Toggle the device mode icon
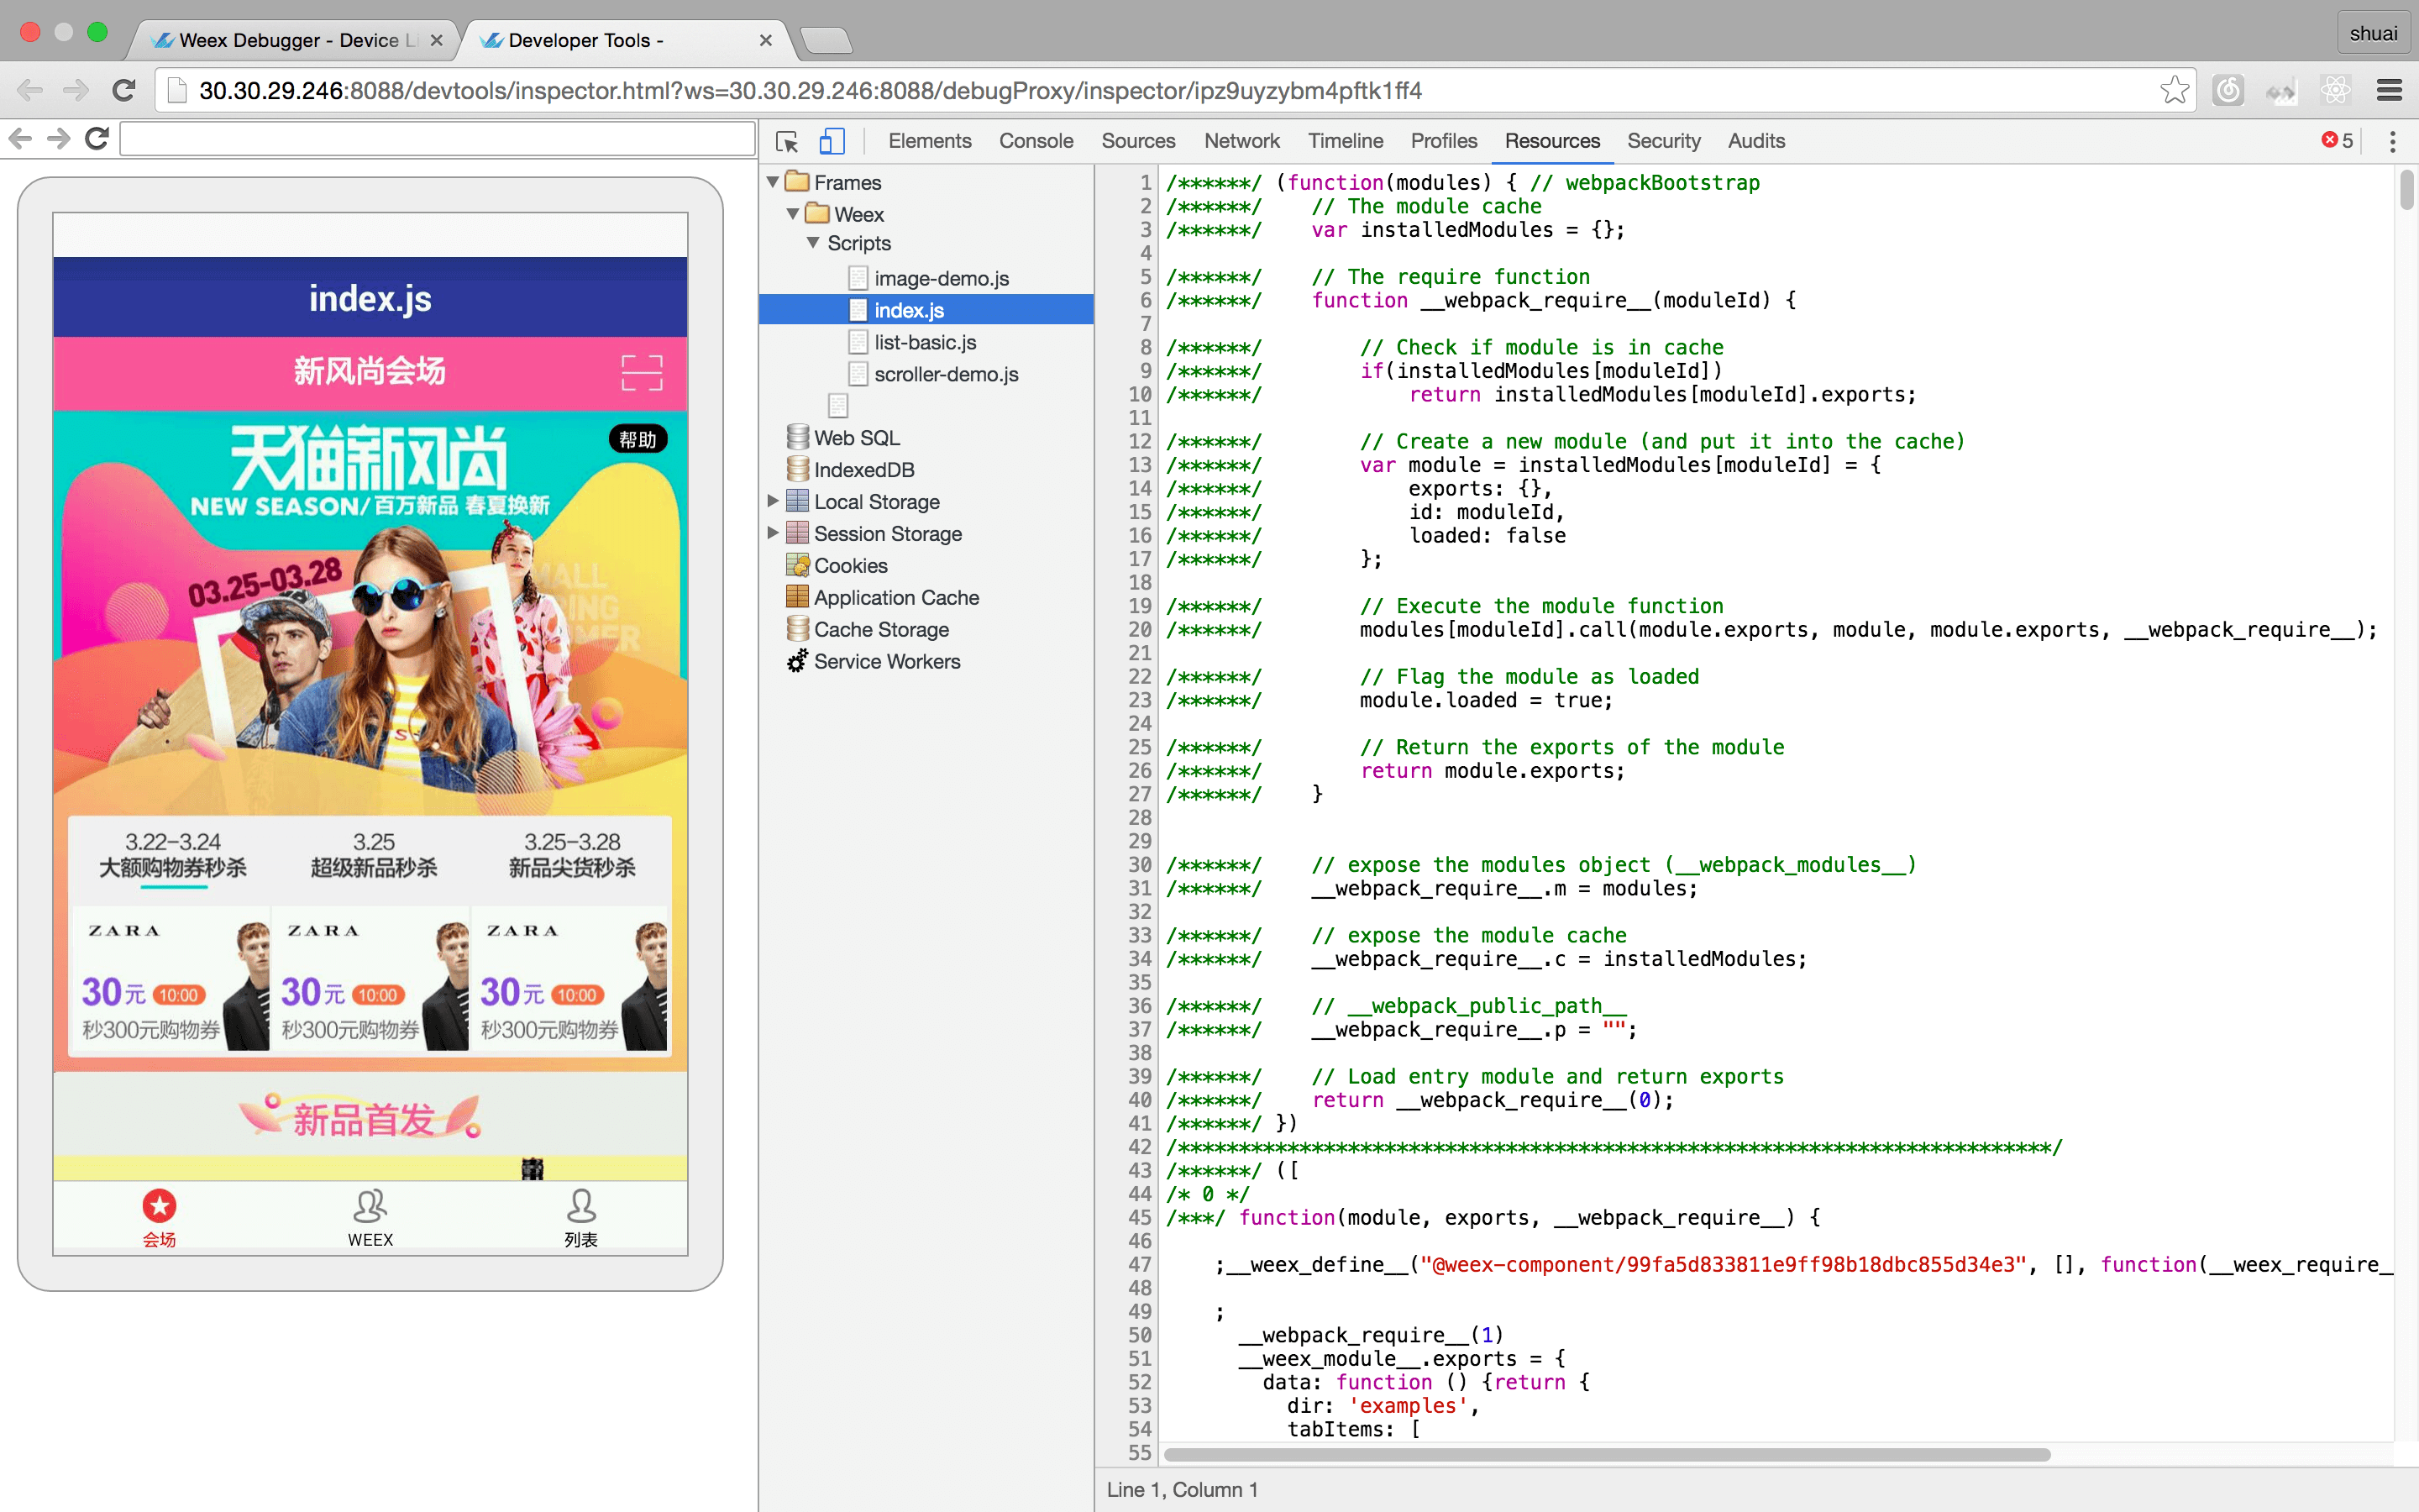 832,141
